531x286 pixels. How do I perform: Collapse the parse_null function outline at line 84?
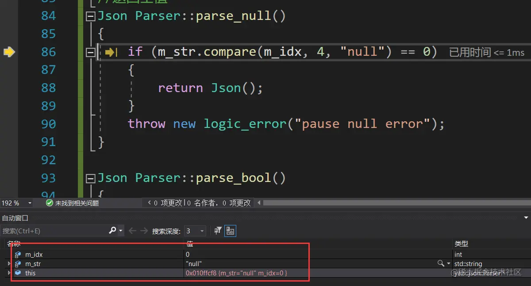click(91, 16)
